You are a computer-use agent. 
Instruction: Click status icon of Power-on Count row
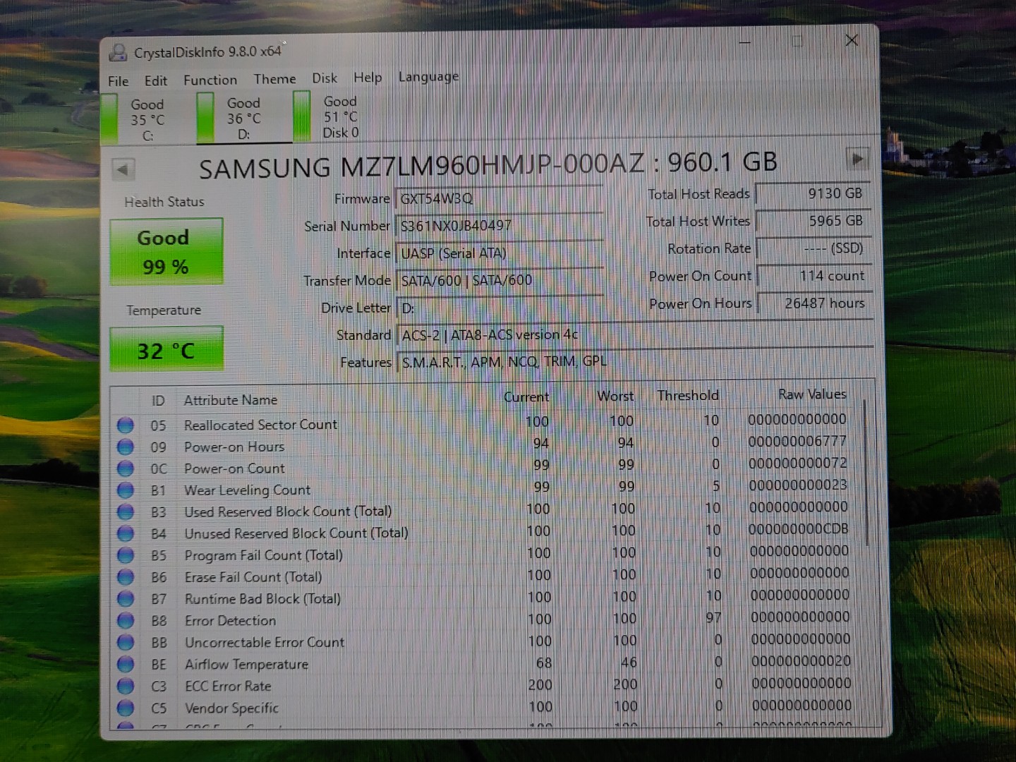[126, 468]
